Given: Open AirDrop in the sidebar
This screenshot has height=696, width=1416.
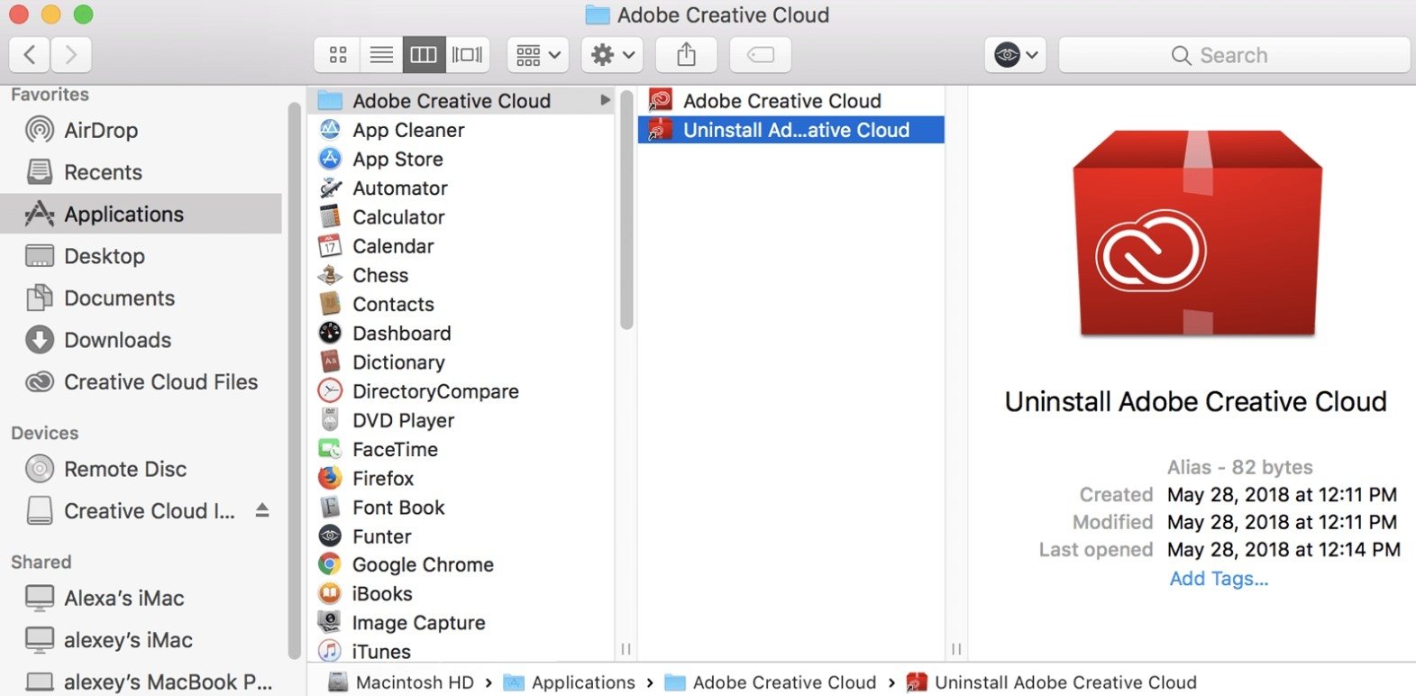Looking at the screenshot, I should [x=142, y=130].
